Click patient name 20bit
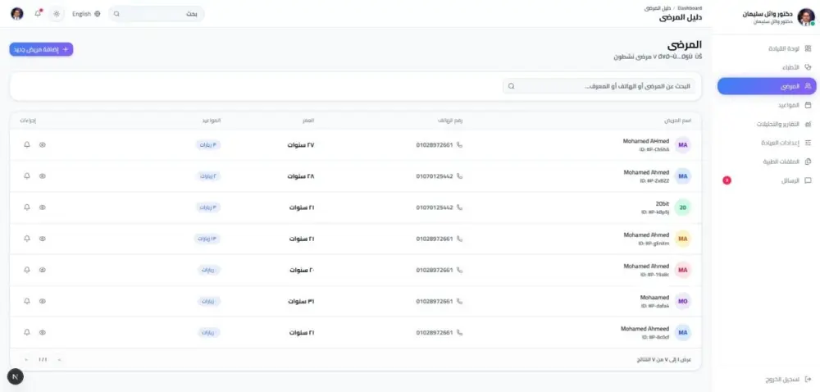The image size is (820, 392). pos(662,204)
